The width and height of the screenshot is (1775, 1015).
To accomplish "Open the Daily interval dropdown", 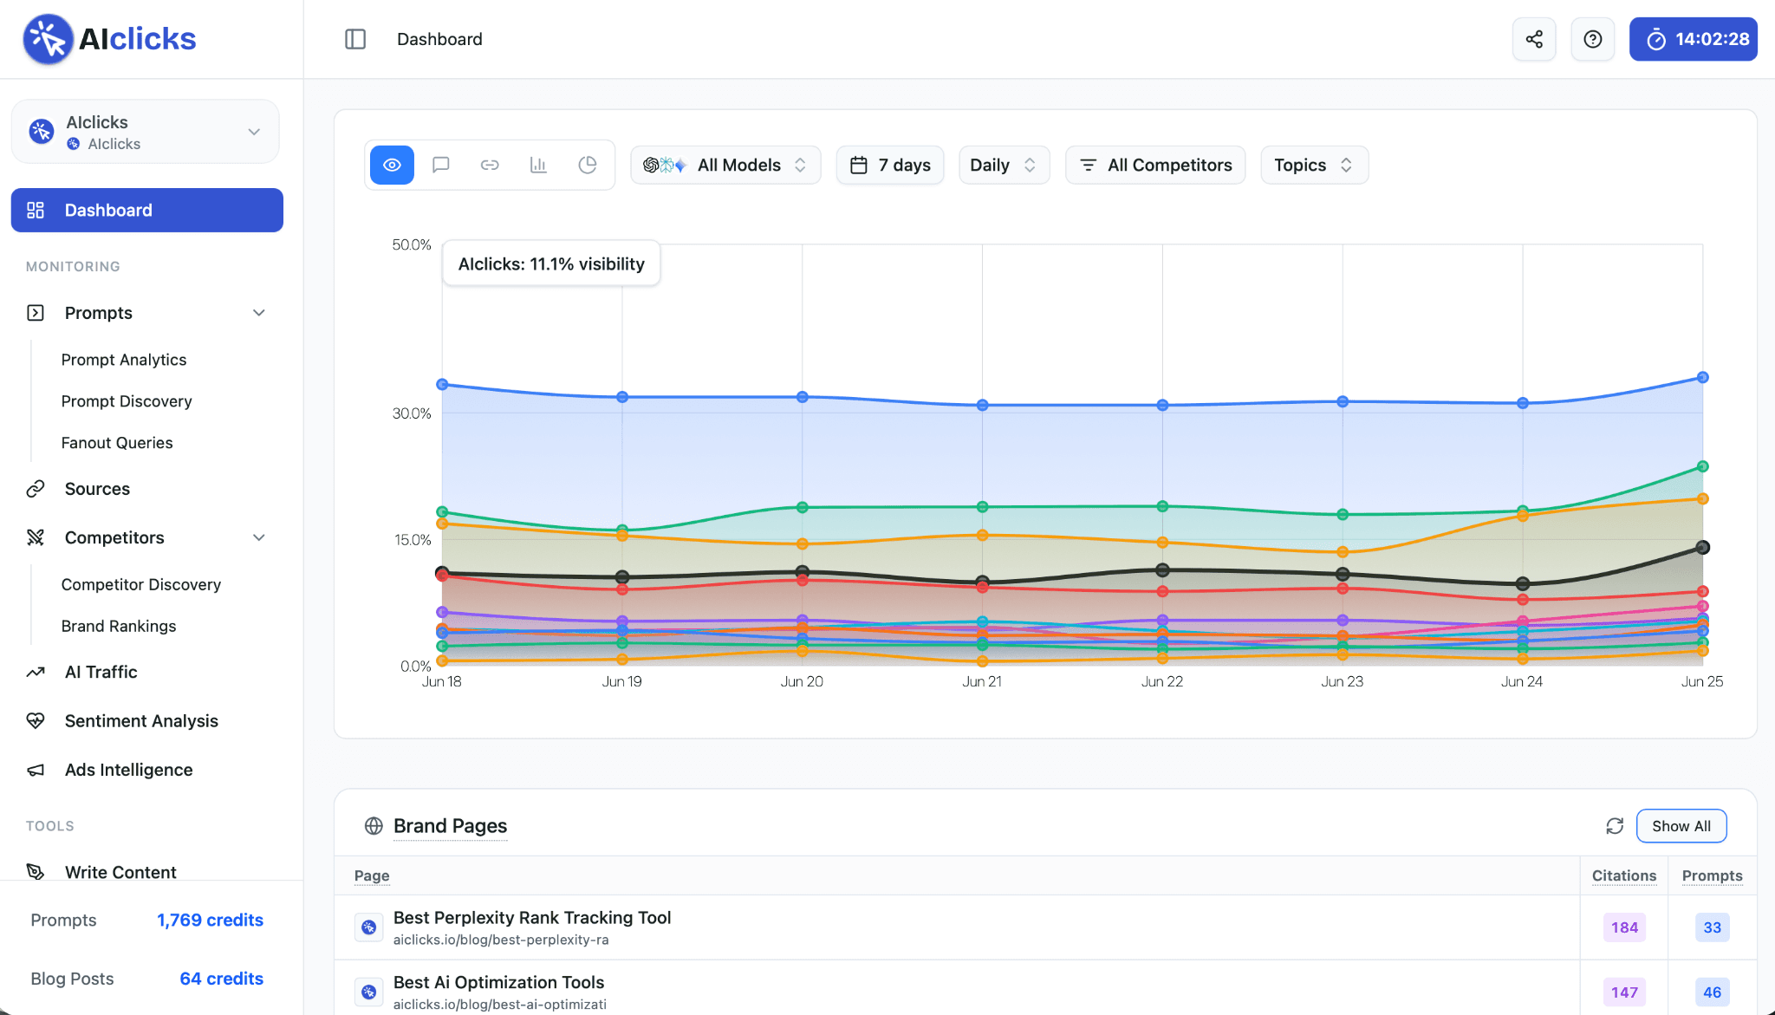I will [1004, 165].
